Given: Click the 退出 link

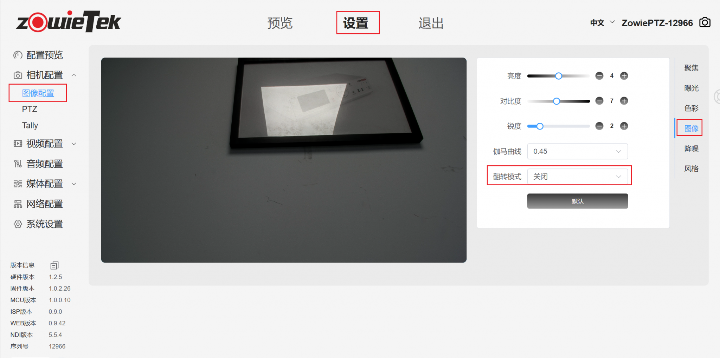Looking at the screenshot, I should [x=431, y=23].
